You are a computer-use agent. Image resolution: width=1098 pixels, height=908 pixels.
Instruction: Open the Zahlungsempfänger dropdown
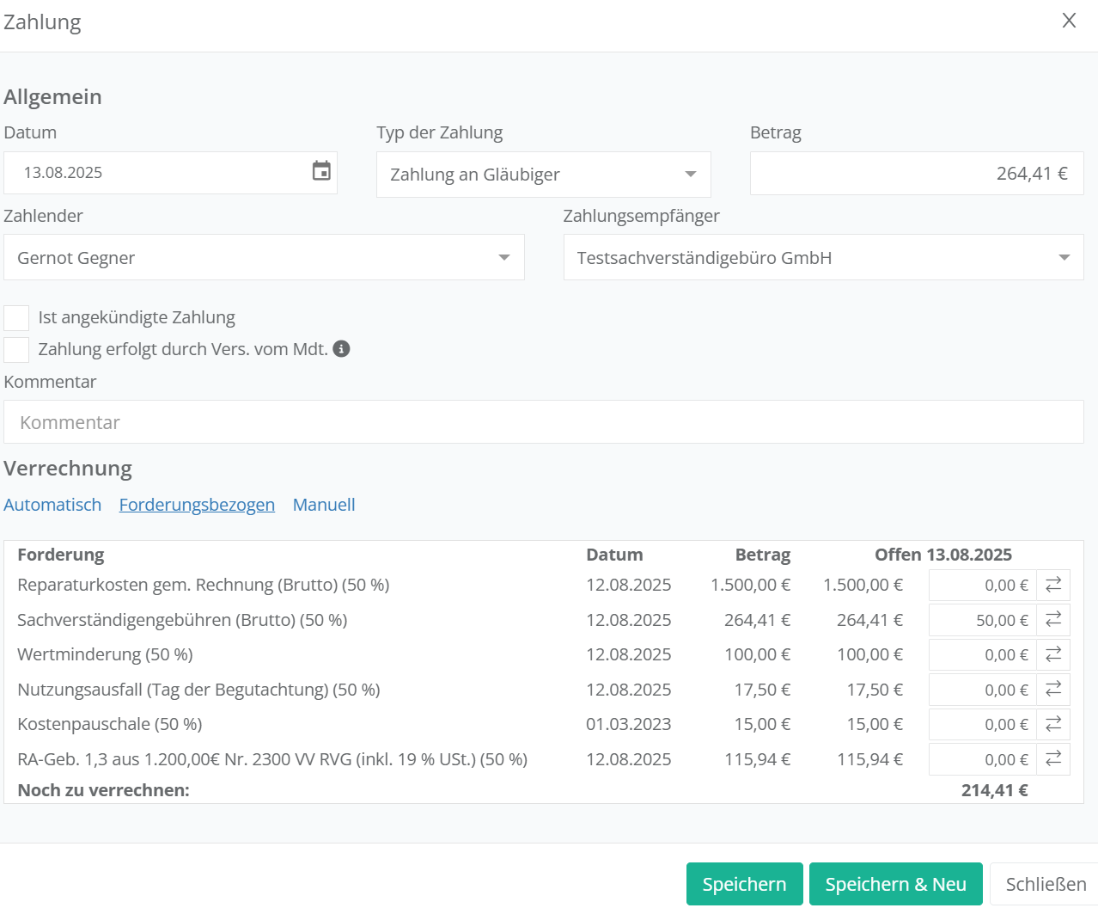pyautogui.click(x=823, y=258)
